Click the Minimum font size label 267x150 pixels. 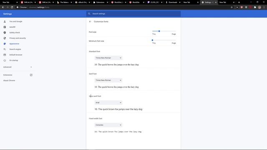[x=96, y=41]
